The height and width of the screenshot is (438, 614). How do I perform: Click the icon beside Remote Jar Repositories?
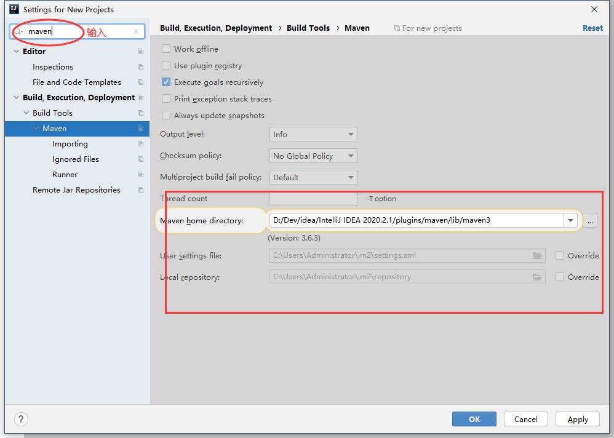click(140, 190)
